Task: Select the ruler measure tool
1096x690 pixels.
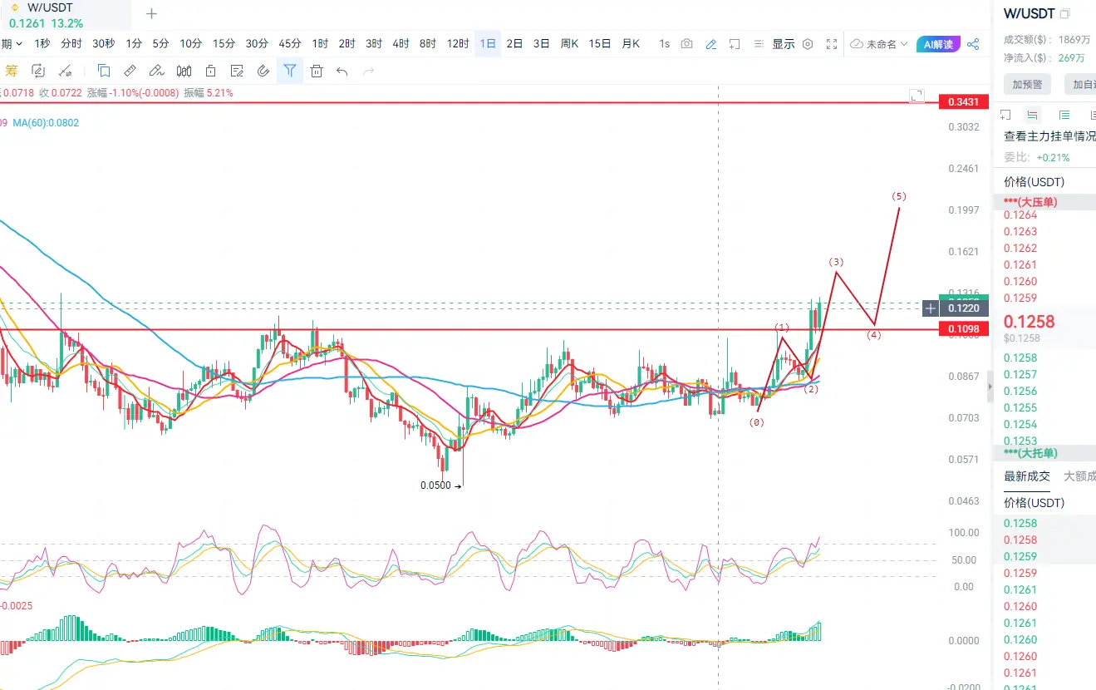Action: (x=130, y=71)
